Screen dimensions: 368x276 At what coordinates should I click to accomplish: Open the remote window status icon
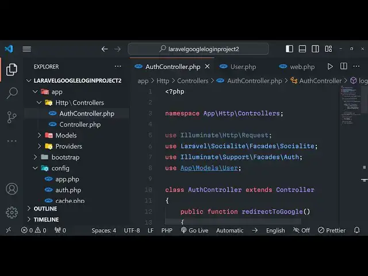pos(9,230)
